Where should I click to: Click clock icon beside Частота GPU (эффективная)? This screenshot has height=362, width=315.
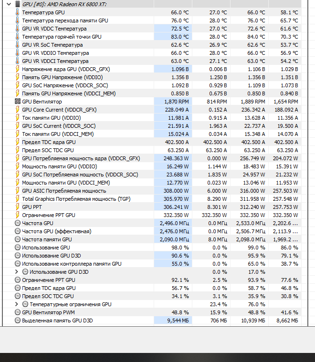pos(18,231)
